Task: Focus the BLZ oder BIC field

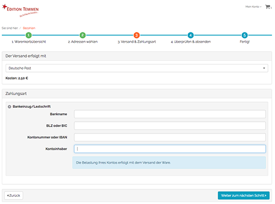Action: (170, 125)
